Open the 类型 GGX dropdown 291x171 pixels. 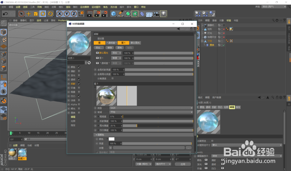point(151,108)
